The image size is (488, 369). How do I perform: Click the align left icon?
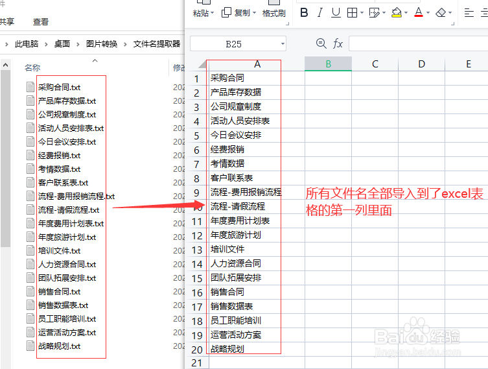[x=469, y=13]
